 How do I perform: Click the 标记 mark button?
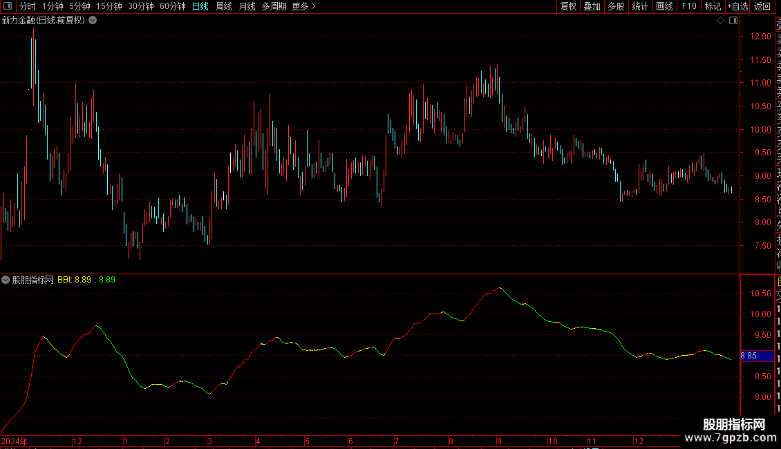click(x=713, y=6)
